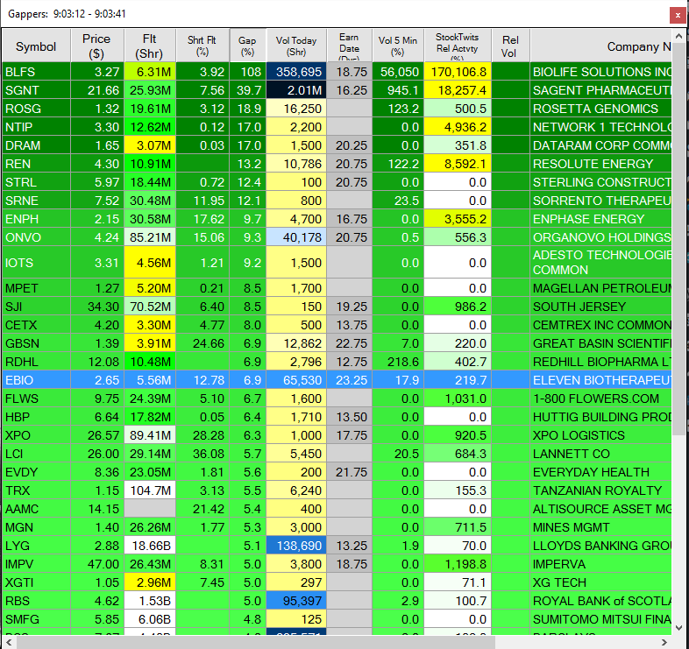Screen dimensions: 689x649
Task: Select the MGN symbol cell
Action: click(x=36, y=527)
